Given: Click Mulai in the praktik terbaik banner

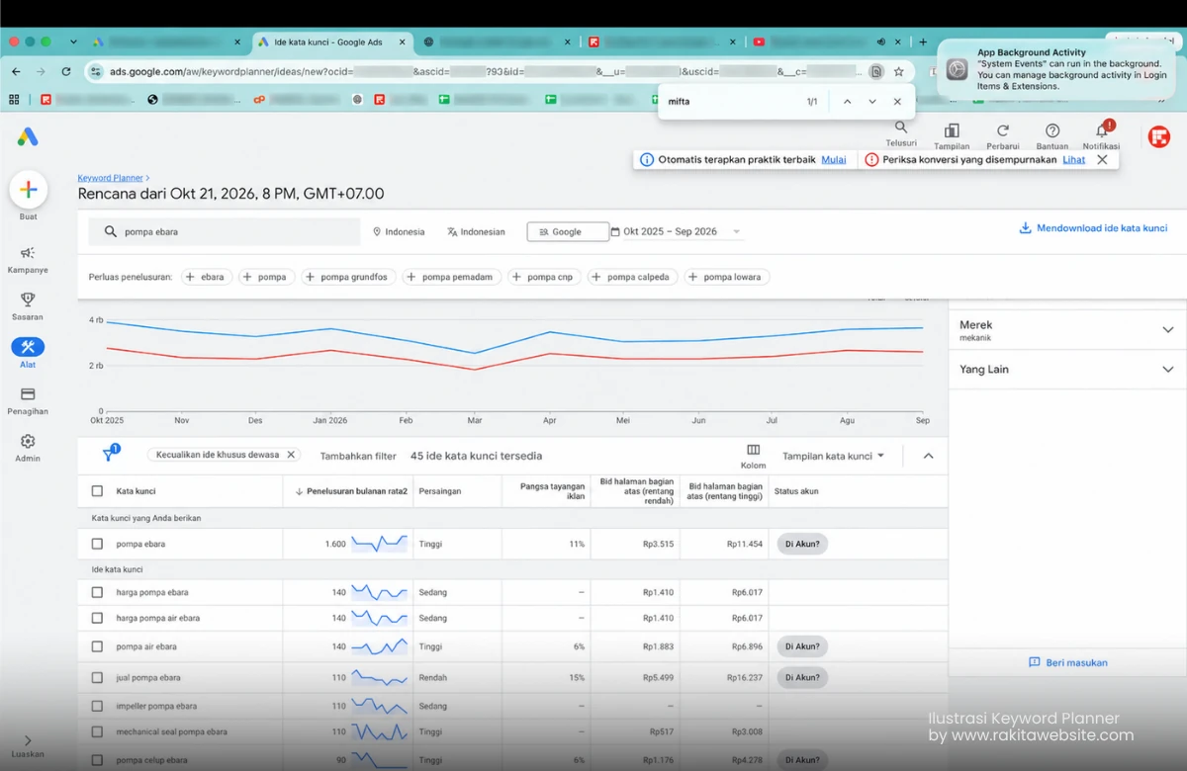Looking at the screenshot, I should tap(833, 159).
